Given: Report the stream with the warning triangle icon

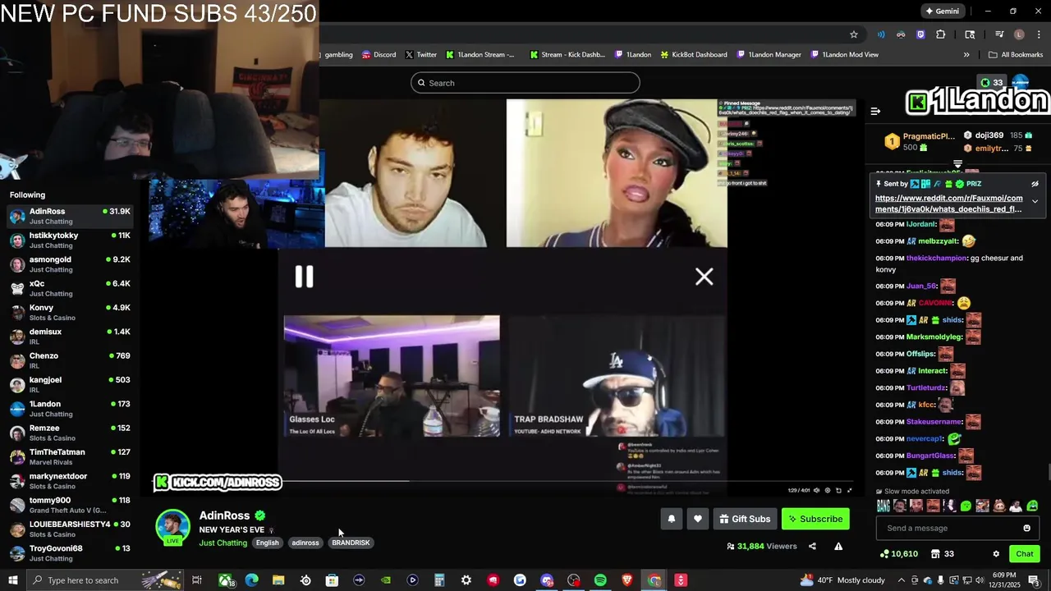Looking at the screenshot, I should (x=838, y=546).
